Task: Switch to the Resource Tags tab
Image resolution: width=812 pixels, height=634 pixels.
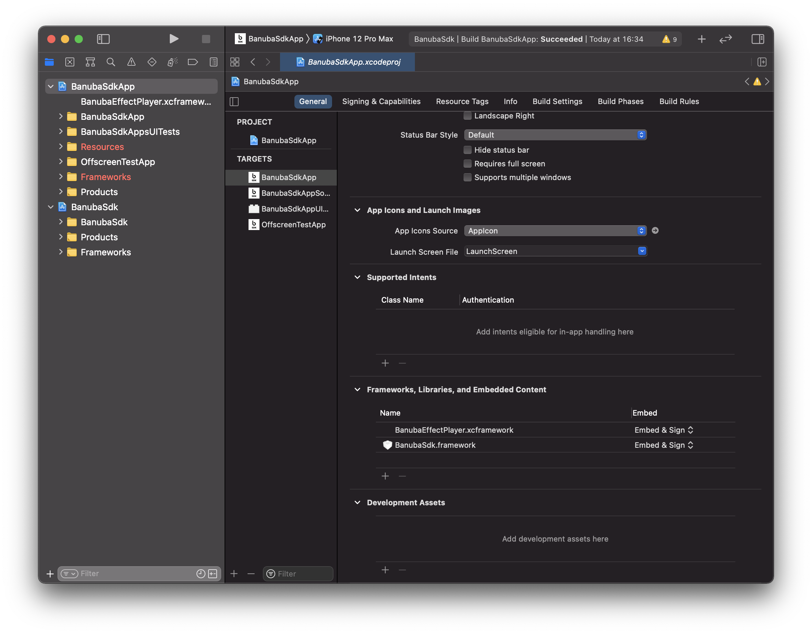Action: 462,102
